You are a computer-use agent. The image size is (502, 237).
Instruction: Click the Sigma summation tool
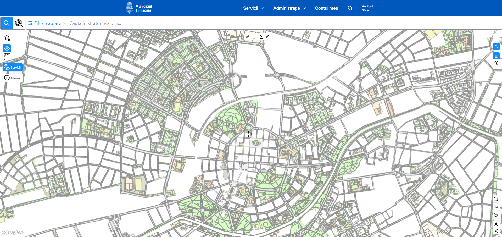coord(261,37)
